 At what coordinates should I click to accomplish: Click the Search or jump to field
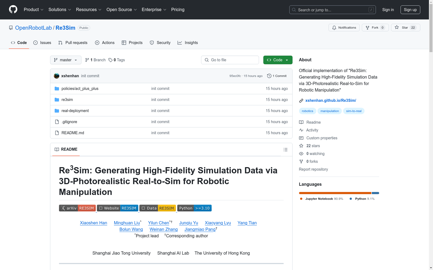coord(333,10)
